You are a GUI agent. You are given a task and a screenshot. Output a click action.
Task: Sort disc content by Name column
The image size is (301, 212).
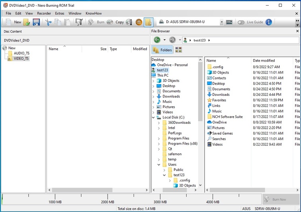(64, 49)
